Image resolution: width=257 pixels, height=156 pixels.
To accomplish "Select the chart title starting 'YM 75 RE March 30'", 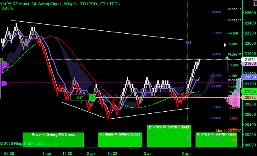I will click(x=60, y=4).
